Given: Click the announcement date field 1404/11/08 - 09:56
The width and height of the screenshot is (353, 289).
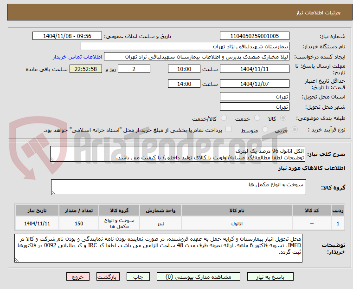Looking at the screenshot, I should tap(67, 36).
